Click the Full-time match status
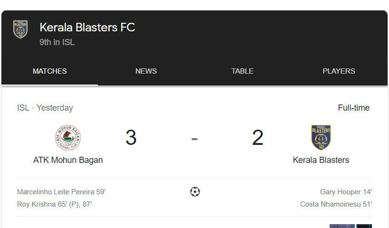This screenshot has width=389, height=228. tap(353, 108)
